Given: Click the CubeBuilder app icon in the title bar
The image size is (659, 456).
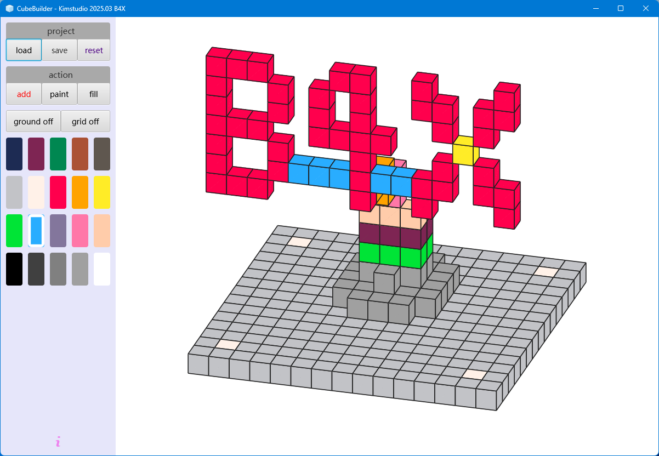Looking at the screenshot, I should coord(9,8).
